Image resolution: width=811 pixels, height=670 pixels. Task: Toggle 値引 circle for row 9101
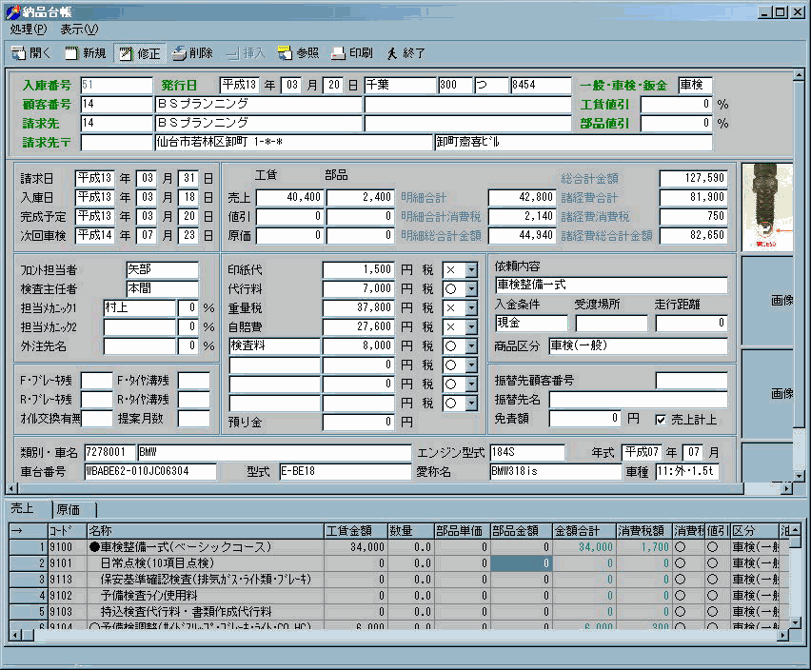point(712,563)
